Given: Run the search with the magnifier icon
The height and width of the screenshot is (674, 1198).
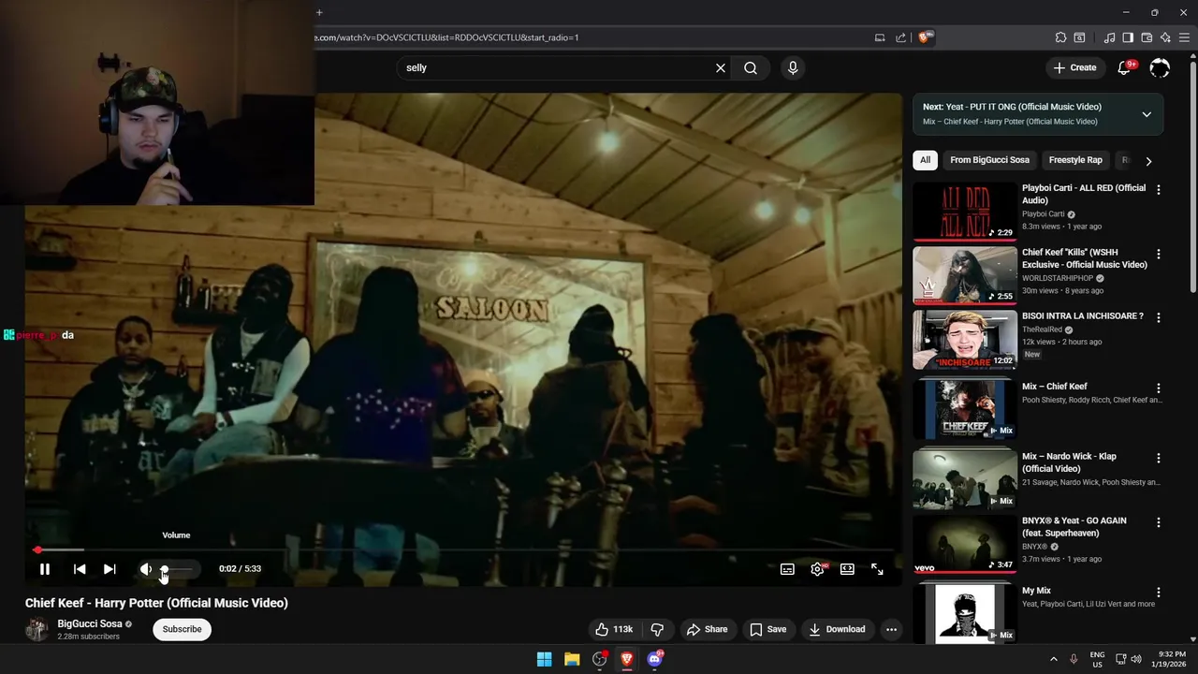Looking at the screenshot, I should 751,67.
